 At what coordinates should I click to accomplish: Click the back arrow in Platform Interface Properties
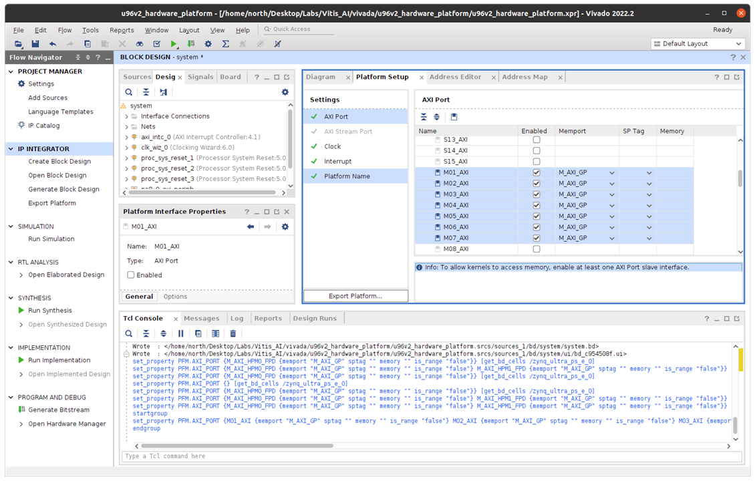[251, 226]
